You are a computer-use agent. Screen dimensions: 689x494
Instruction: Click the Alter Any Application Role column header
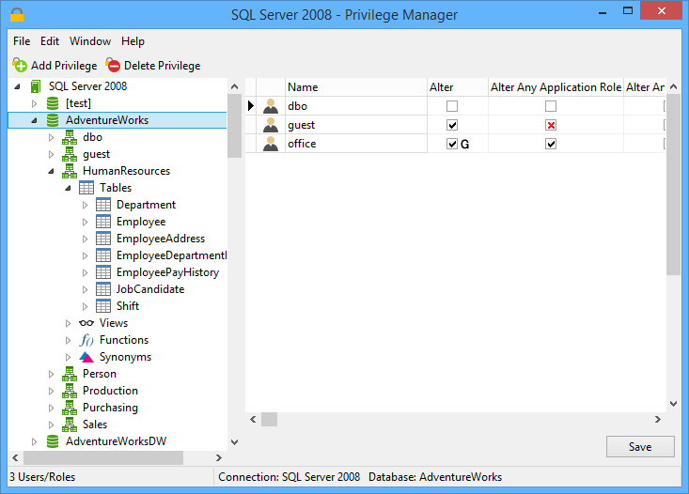point(556,87)
